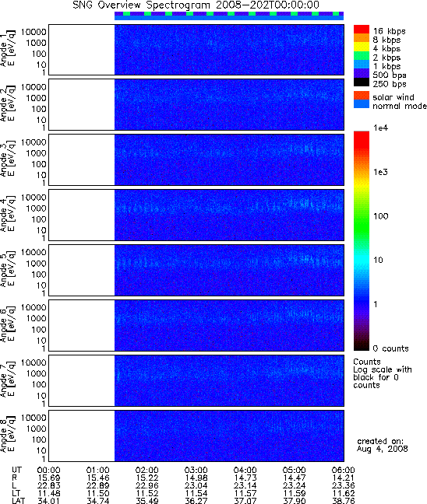
Task: Click the R value '14.21'
Action: [x=344, y=478]
